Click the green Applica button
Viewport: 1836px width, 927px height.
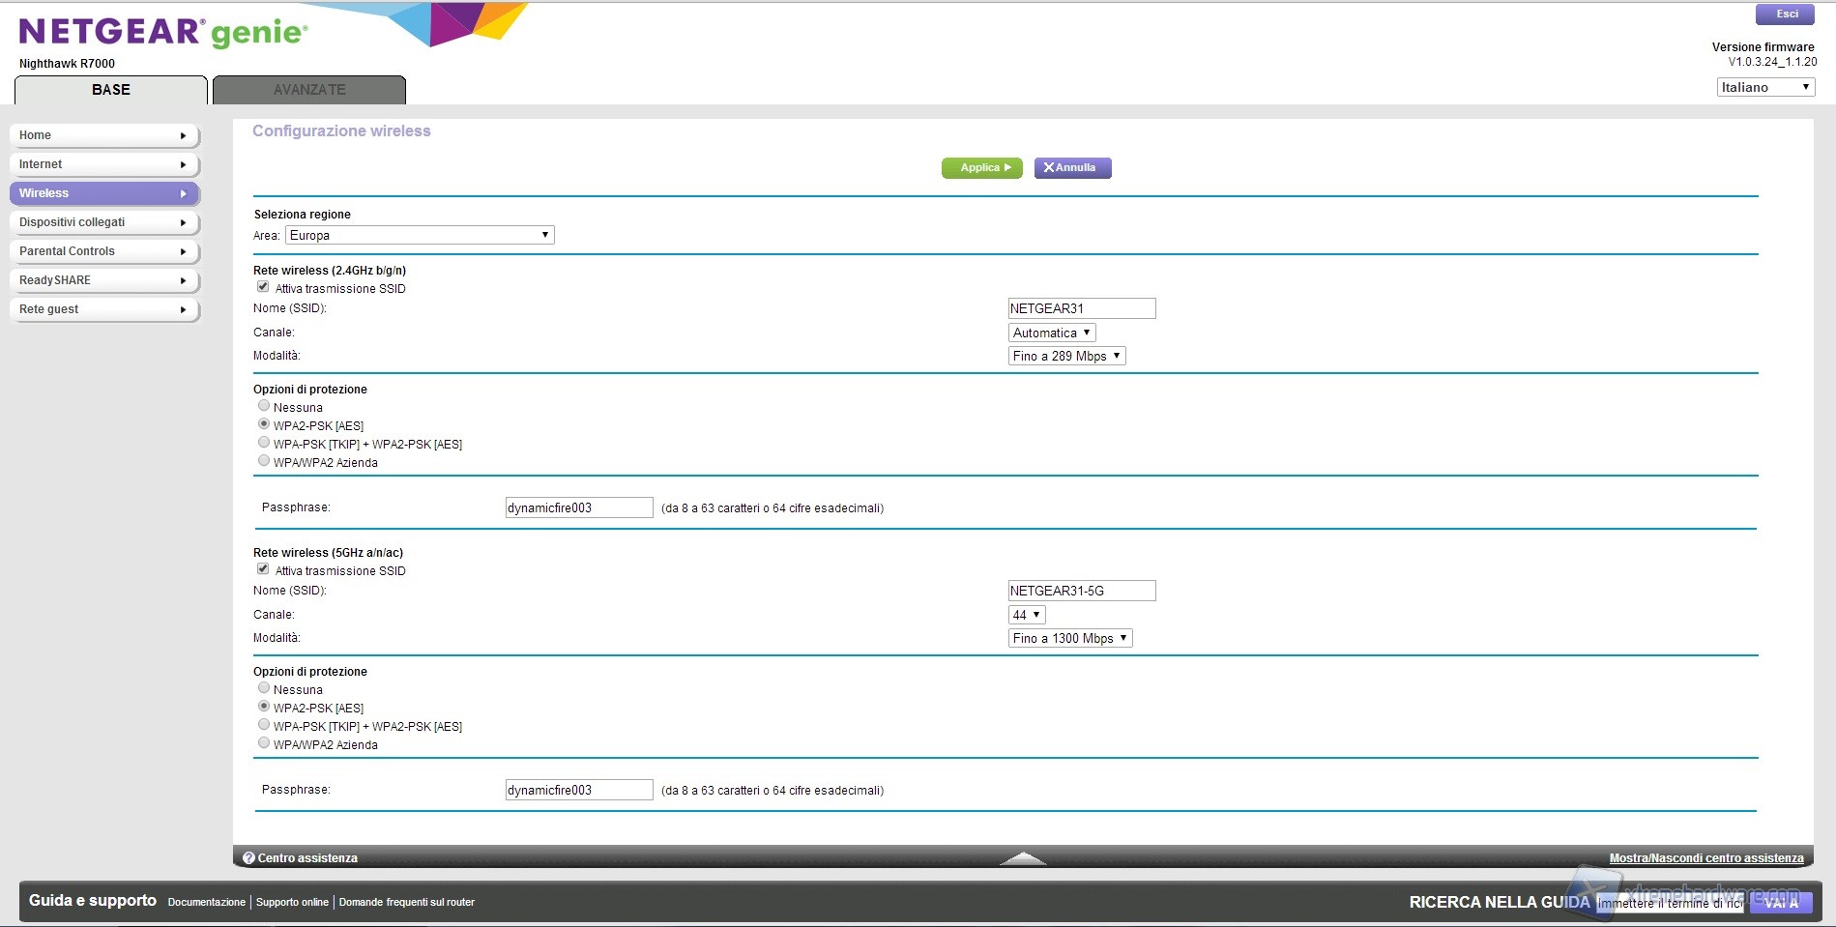[981, 168]
